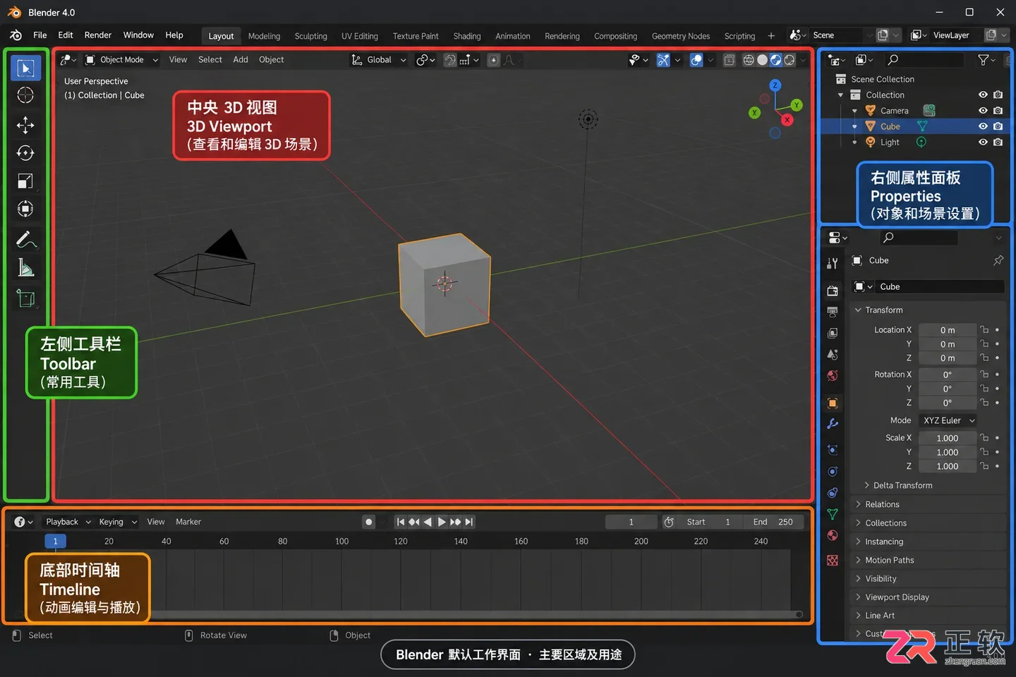Disable Light in renders
This screenshot has height=677, width=1016.
[998, 142]
